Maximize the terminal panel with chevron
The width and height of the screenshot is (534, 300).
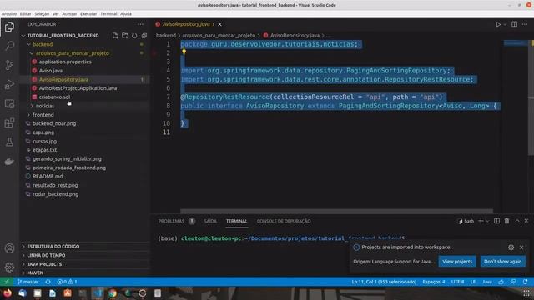[x=517, y=221]
